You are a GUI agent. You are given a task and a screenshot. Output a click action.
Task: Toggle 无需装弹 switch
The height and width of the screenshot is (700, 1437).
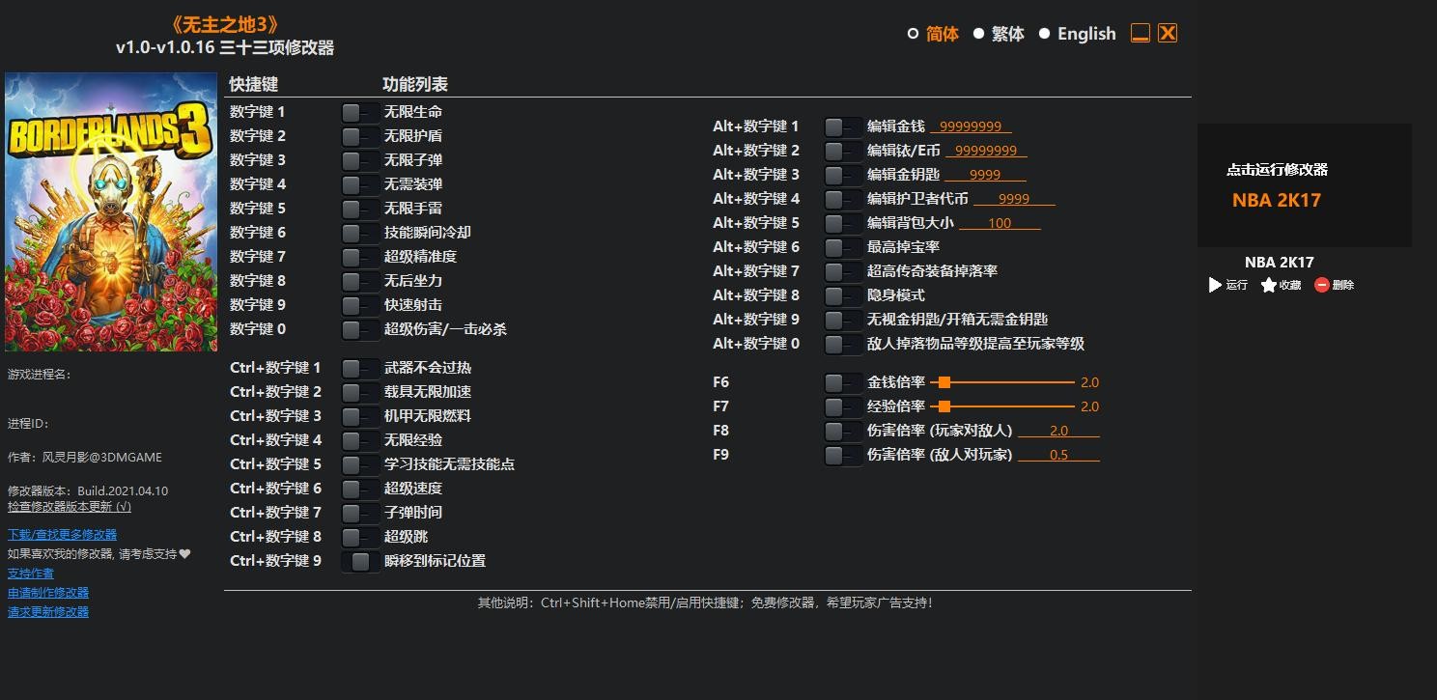point(359,184)
